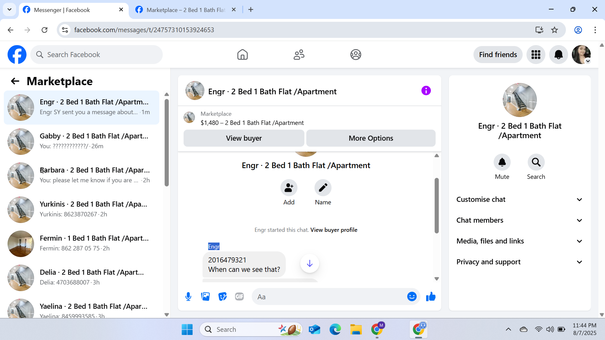
Task: Send a thumbs-up like
Action: coord(431,296)
